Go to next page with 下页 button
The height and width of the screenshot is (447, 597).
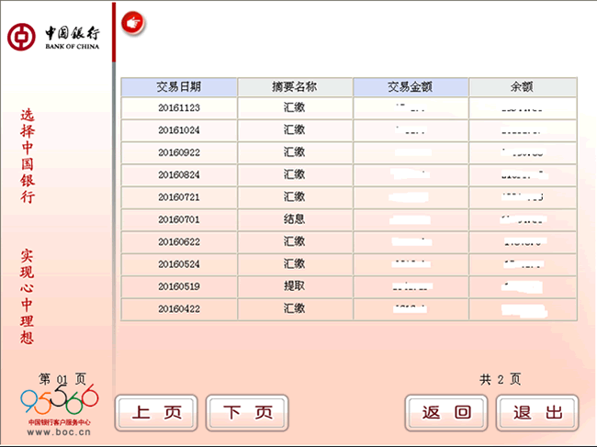[247, 413]
